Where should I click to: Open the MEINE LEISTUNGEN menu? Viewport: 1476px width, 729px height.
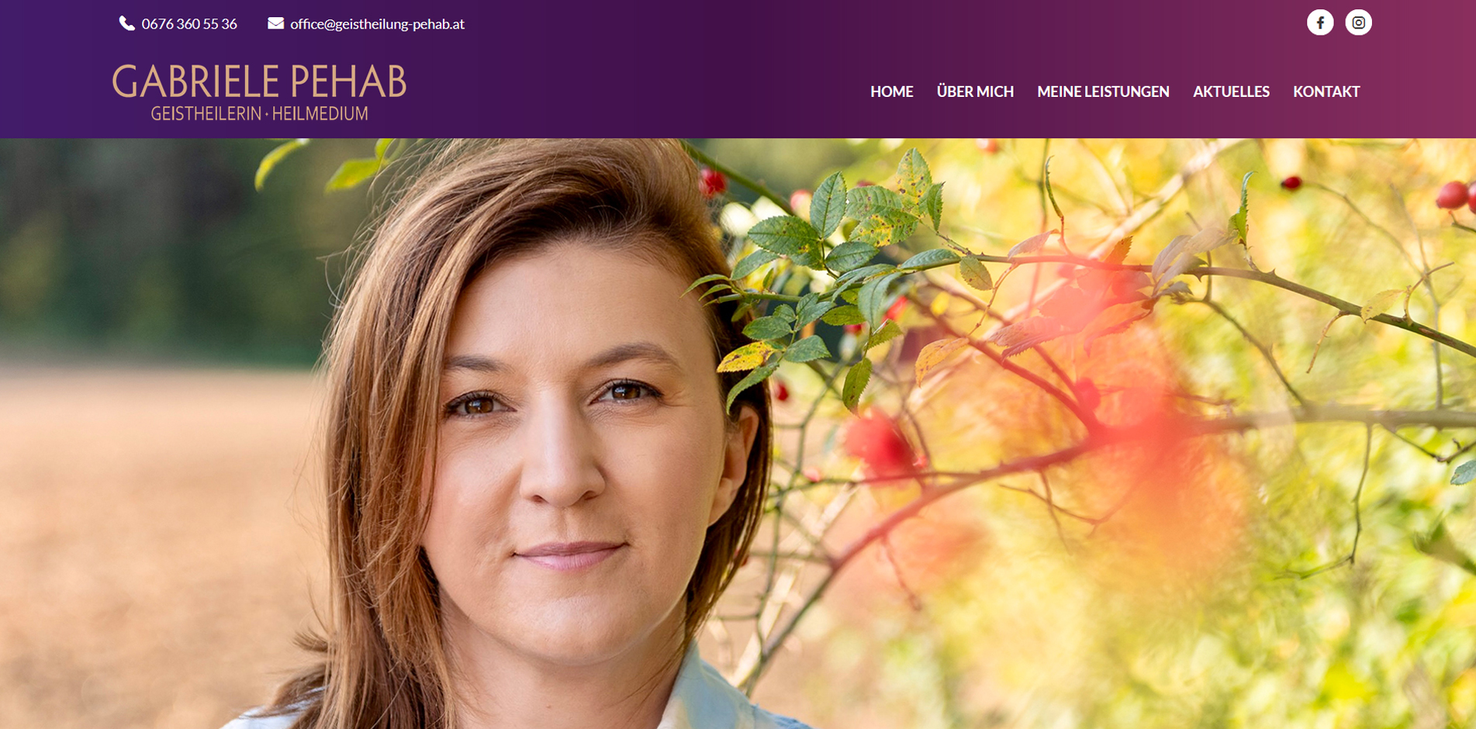(1103, 92)
